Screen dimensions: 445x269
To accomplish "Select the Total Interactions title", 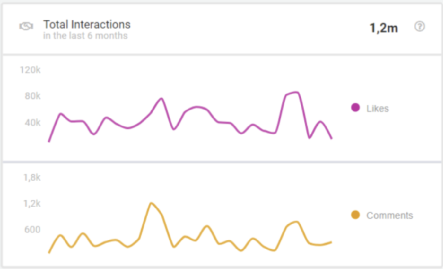I will [x=87, y=24].
